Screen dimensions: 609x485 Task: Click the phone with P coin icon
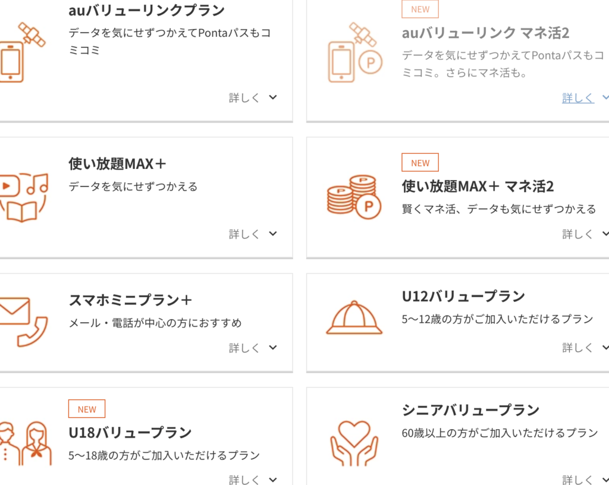point(354,53)
